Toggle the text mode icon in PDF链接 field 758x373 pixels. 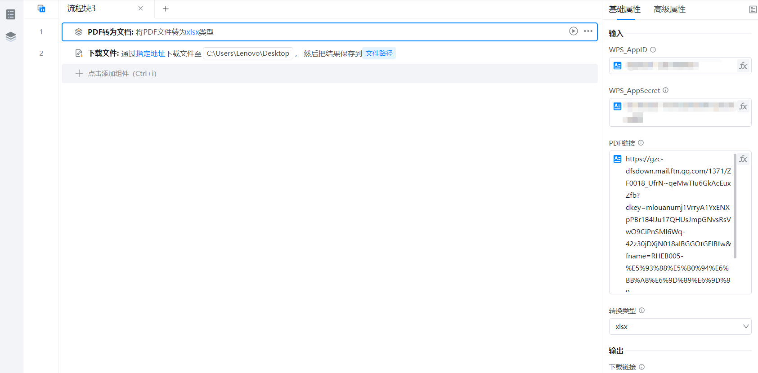pos(617,159)
